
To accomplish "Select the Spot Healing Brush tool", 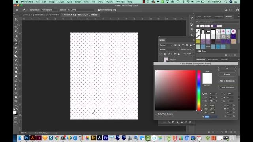I will tap(16, 48).
